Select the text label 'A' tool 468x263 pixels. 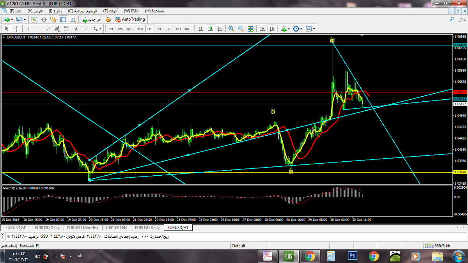tap(76, 29)
